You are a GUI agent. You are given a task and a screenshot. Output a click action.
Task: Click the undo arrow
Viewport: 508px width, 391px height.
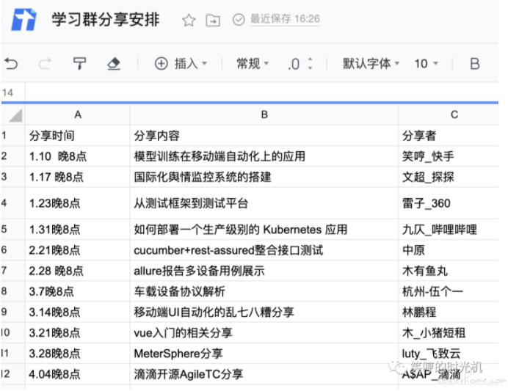point(12,63)
